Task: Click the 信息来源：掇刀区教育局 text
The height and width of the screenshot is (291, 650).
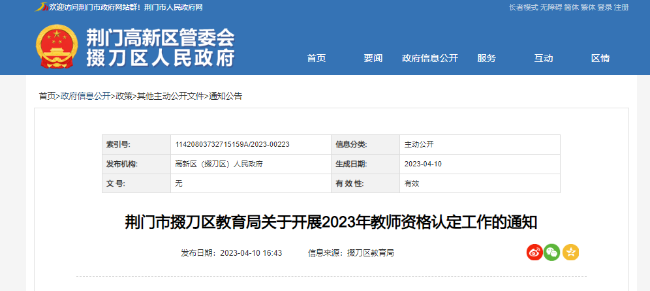Action: 350,253
